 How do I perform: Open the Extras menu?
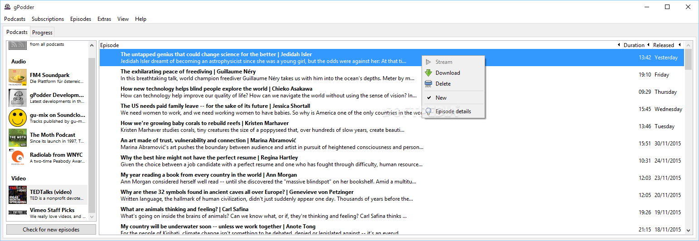(x=104, y=19)
